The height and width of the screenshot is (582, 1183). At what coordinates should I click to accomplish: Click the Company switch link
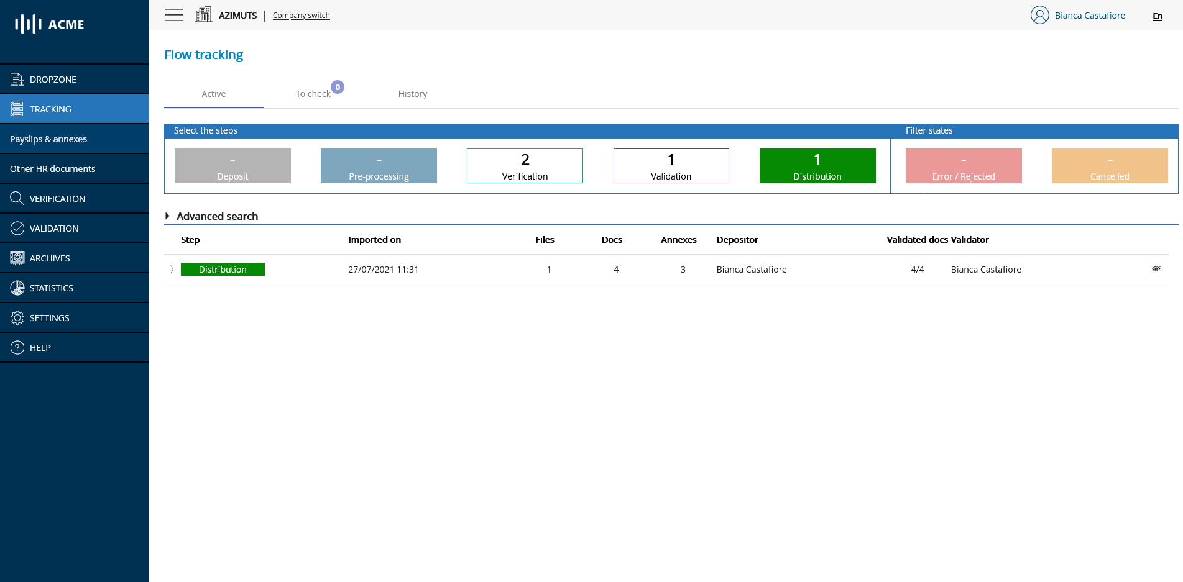click(301, 15)
